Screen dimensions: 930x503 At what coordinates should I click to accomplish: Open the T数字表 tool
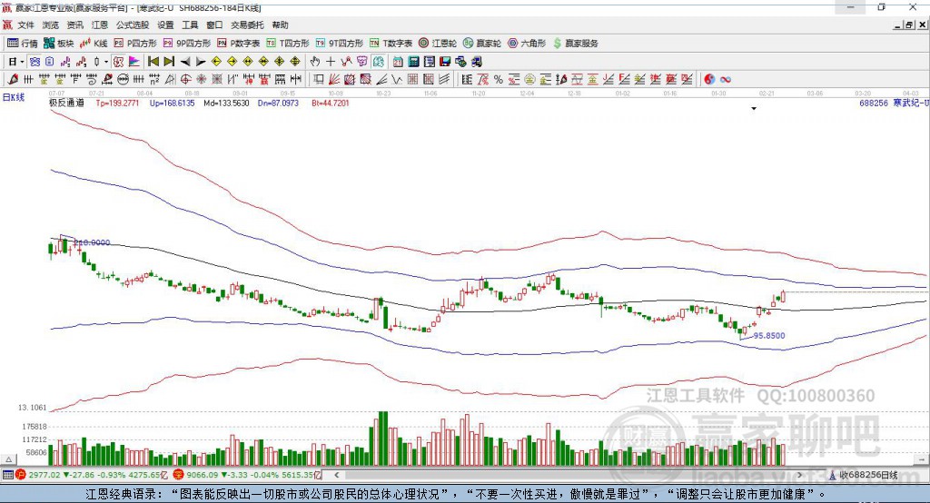click(x=391, y=44)
